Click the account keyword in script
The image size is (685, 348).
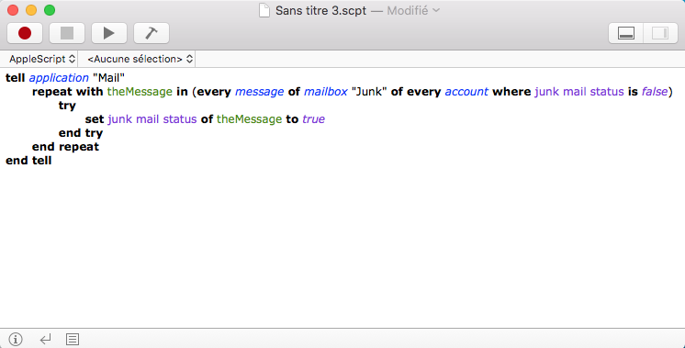tap(466, 92)
